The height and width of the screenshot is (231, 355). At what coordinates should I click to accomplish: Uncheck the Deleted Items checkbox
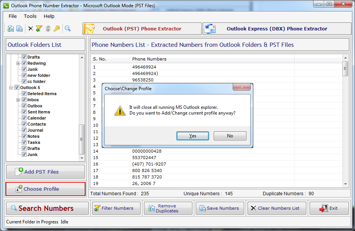pos(24,94)
